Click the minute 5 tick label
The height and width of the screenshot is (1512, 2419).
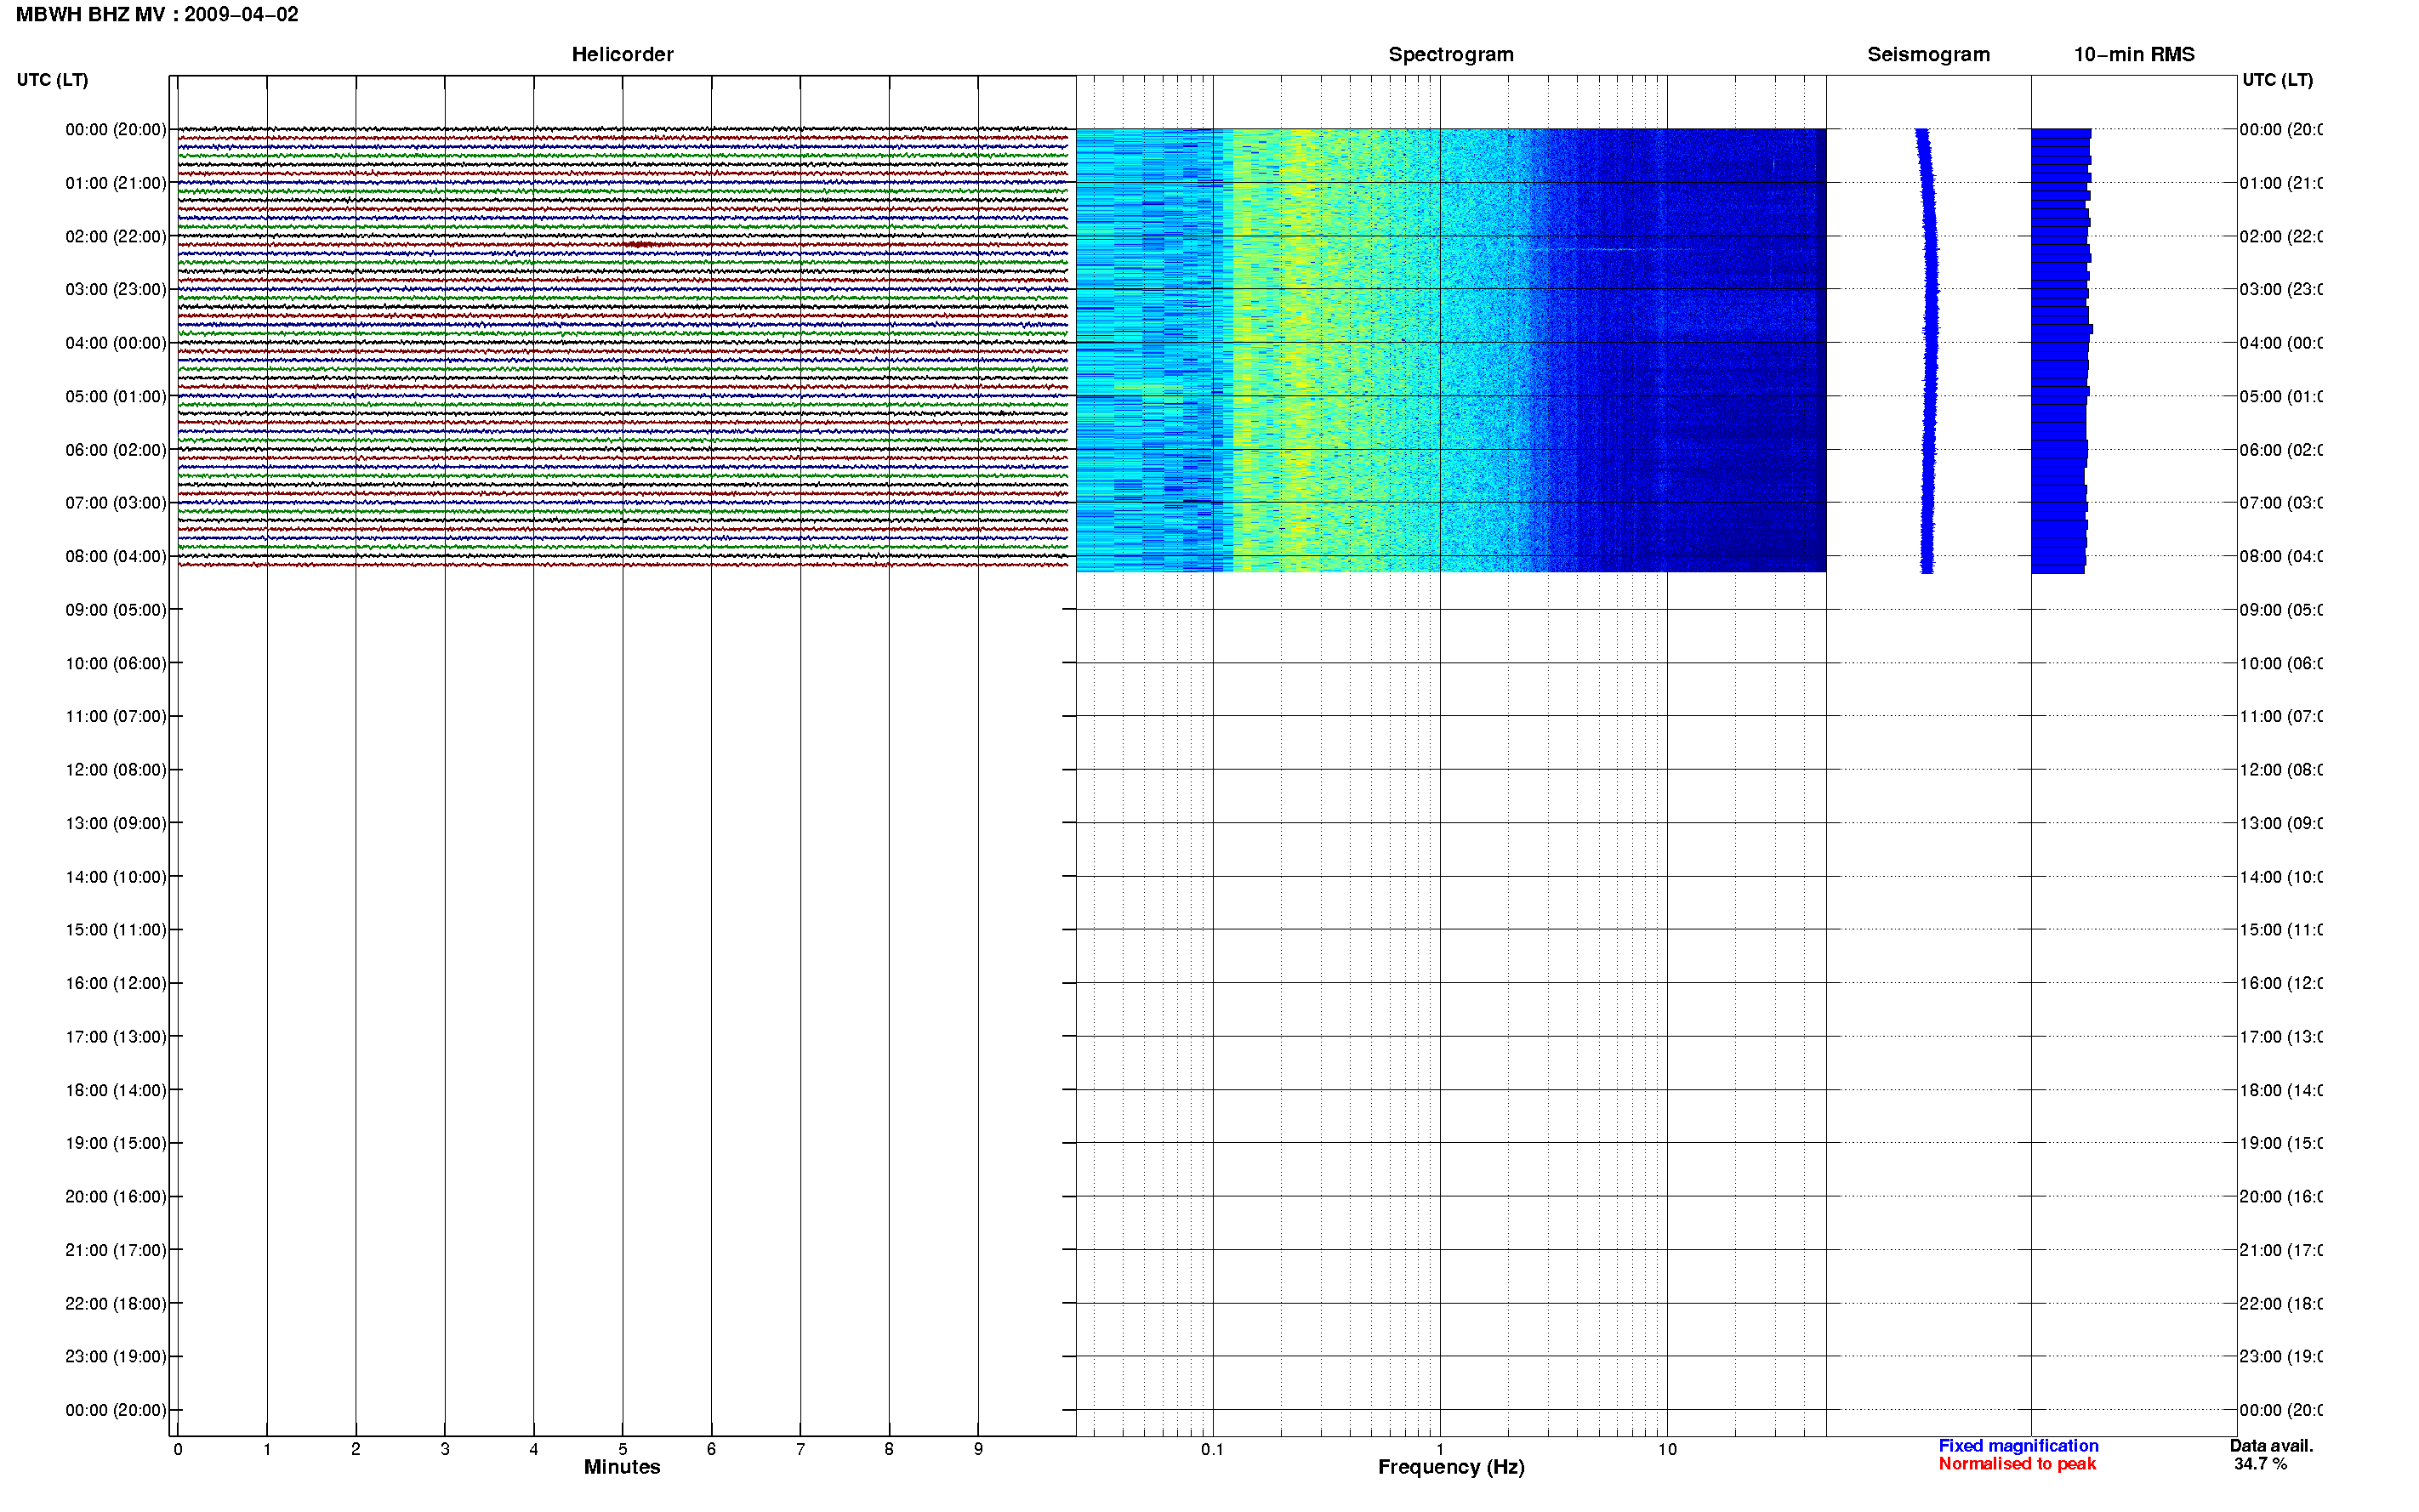[x=622, y=1450]
